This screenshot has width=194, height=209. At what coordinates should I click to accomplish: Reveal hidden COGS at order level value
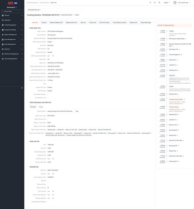point(53,56)
